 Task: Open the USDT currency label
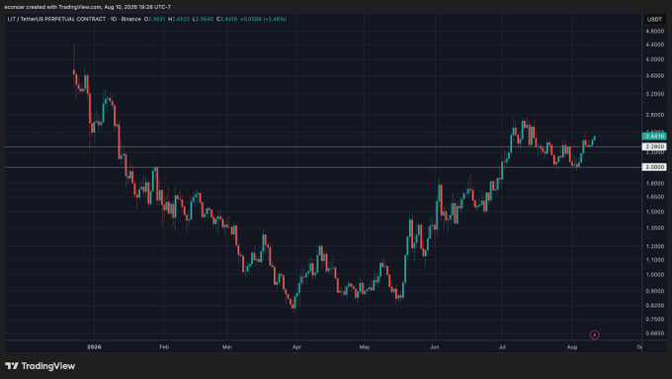pos(654,20)
